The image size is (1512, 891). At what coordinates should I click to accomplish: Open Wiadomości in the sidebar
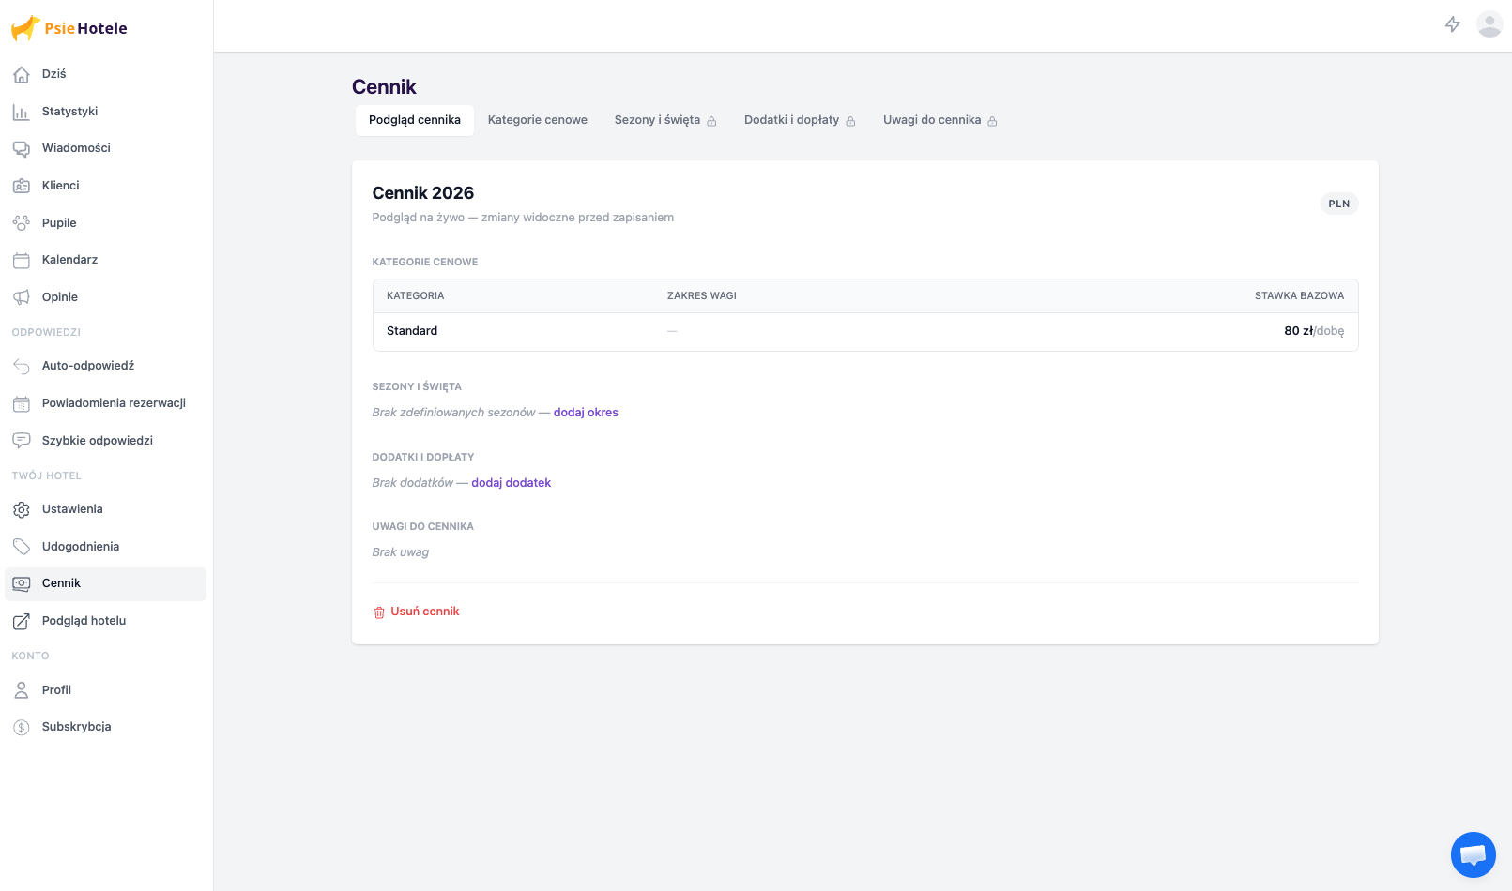click(x=76, y=148)
